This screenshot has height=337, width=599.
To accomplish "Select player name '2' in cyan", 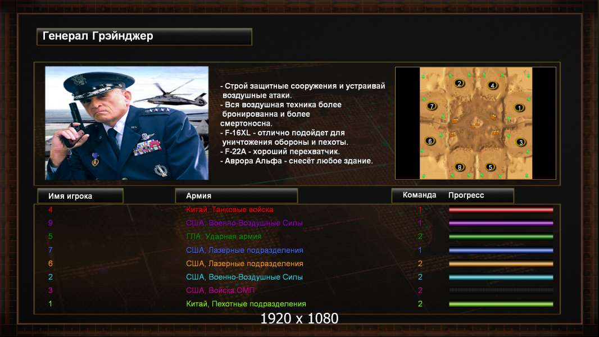I will [x=51, y=277].
